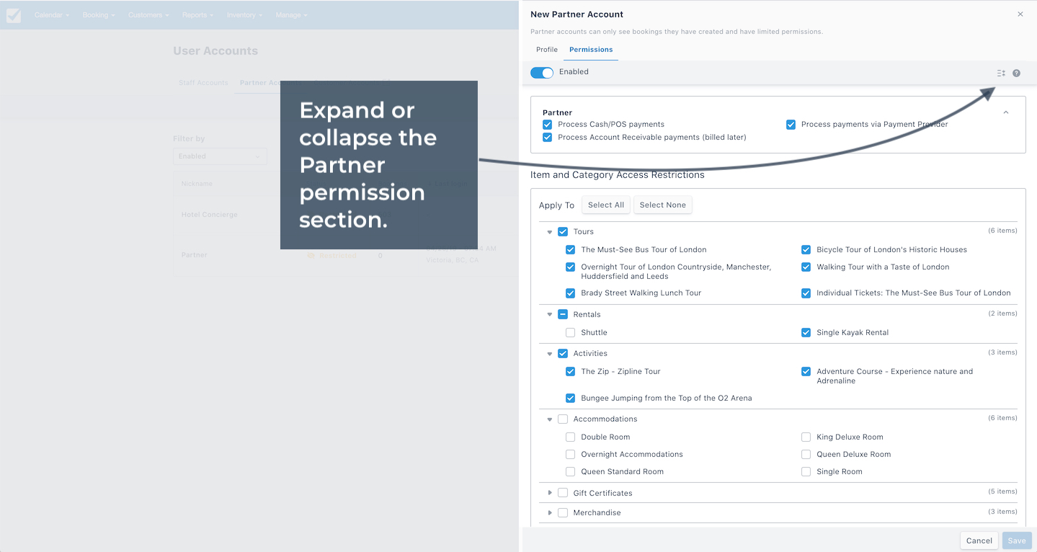The width and height of the screenshot is (1037, 552).
Task: Check the Shuttle rental checkbox
Action: coord(570,332)
